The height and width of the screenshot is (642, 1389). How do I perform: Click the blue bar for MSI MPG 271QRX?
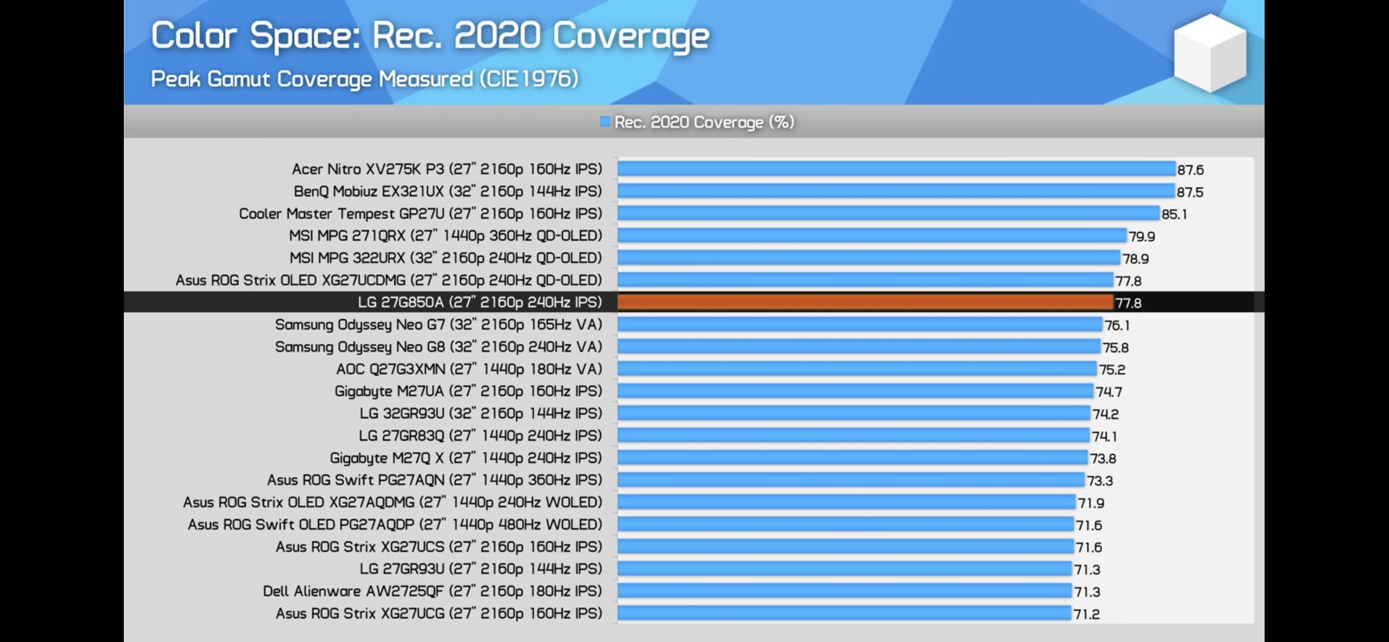coord(872,235)
